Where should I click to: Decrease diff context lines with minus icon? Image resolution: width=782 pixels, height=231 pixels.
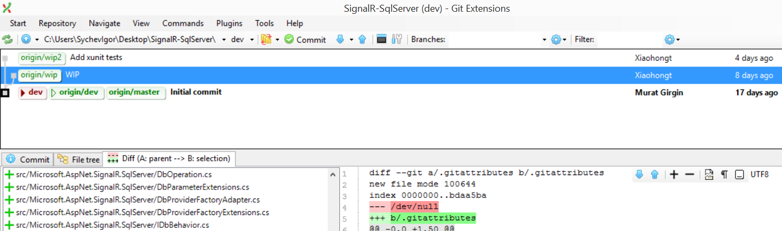(690, 175)
